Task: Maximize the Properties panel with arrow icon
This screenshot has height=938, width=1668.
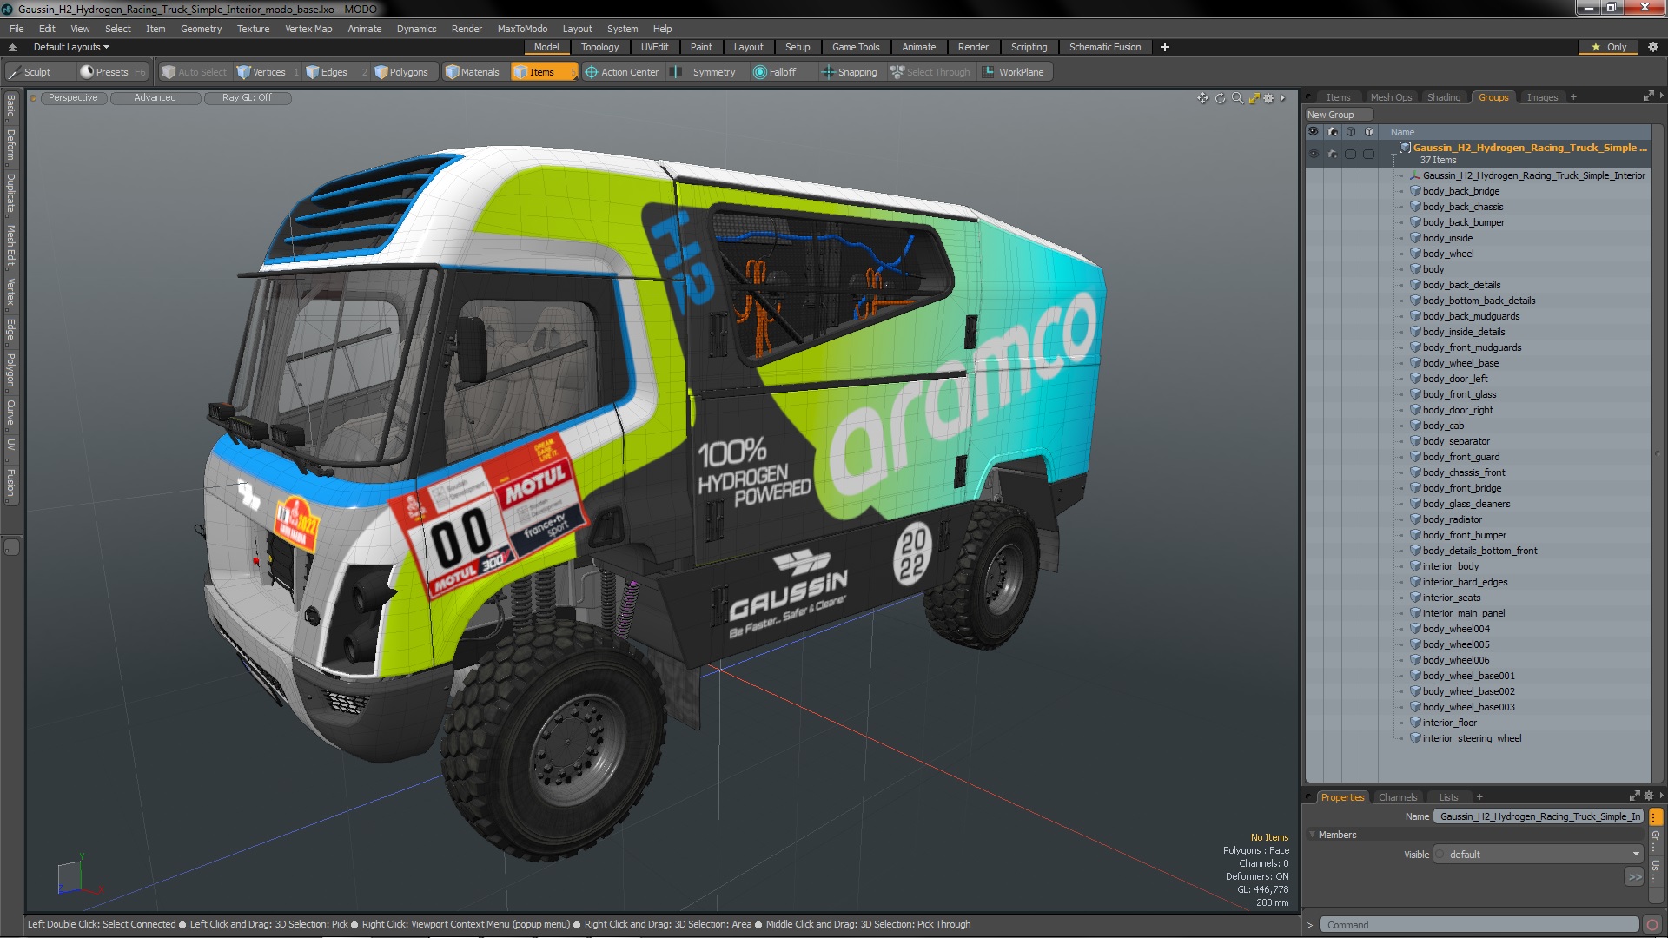Action: pos(1634,796)
